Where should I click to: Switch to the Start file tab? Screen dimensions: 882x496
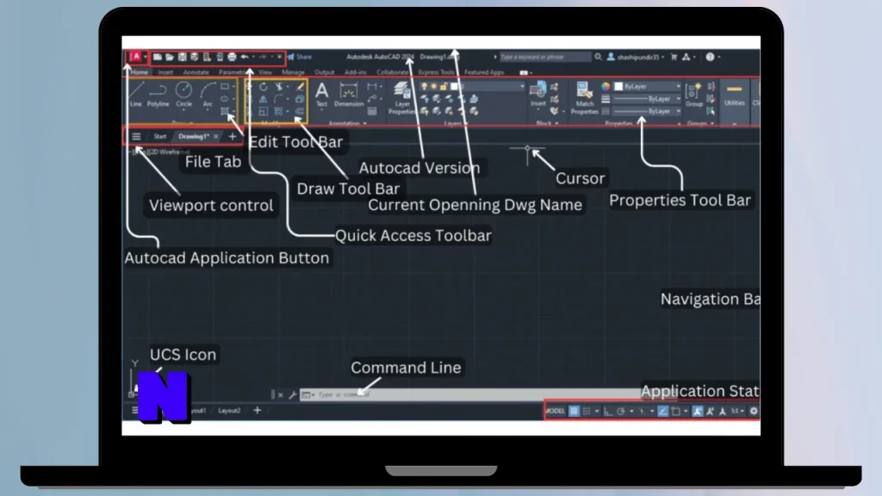[159, 137]
